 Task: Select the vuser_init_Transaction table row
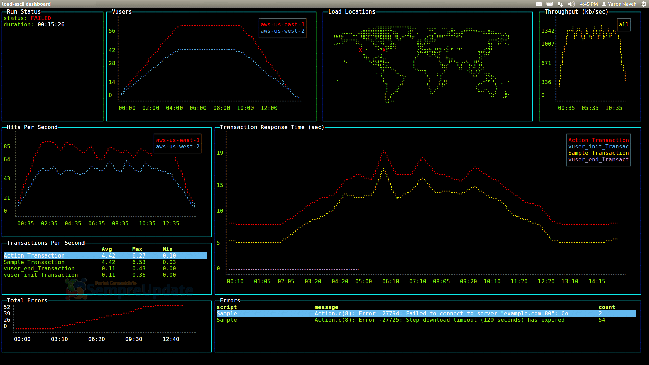pos(105,275)
